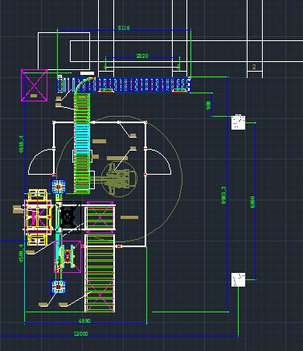
Task: Select the 4616,4 vertical dimension text
Action: click(x=22, y=144)
